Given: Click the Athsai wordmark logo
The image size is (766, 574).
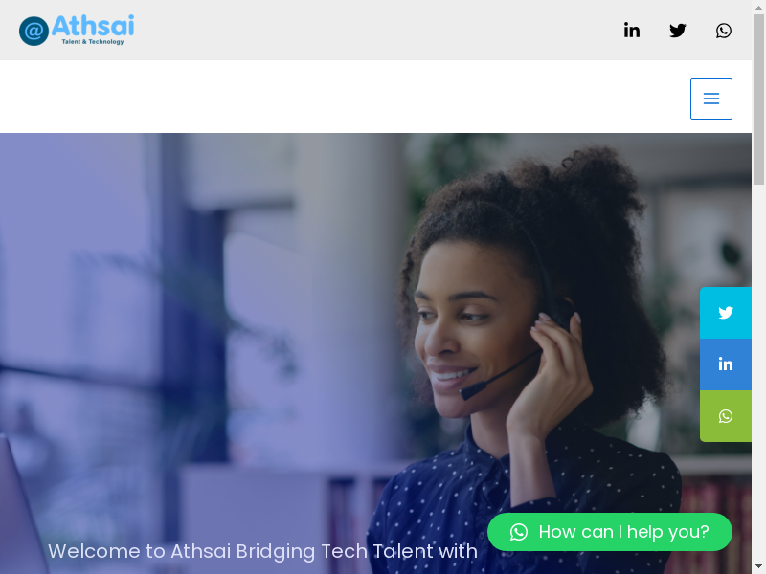Looking at the screenshot, I should (93, 26).
